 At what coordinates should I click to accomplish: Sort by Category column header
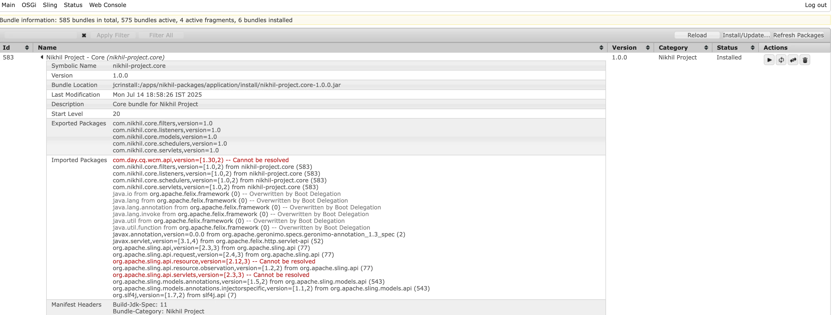click(x=673, y=48)
